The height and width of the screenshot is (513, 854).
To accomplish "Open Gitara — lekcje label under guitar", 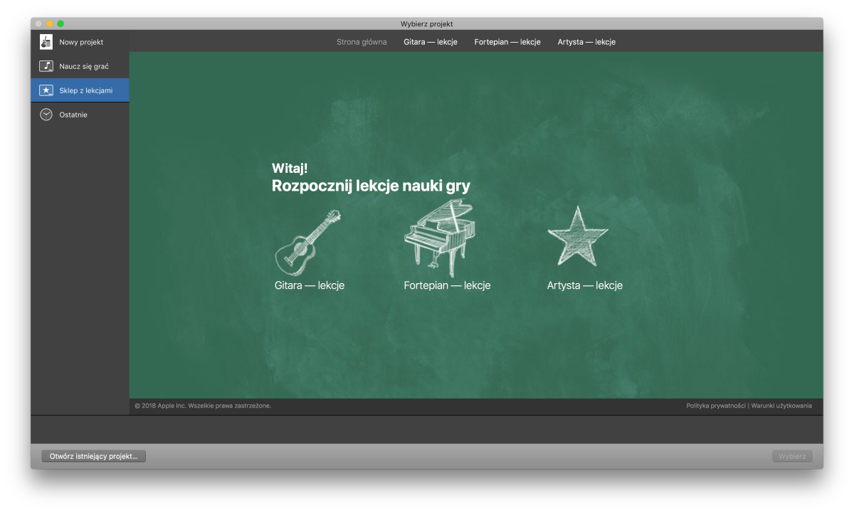I will click(310, 285).
